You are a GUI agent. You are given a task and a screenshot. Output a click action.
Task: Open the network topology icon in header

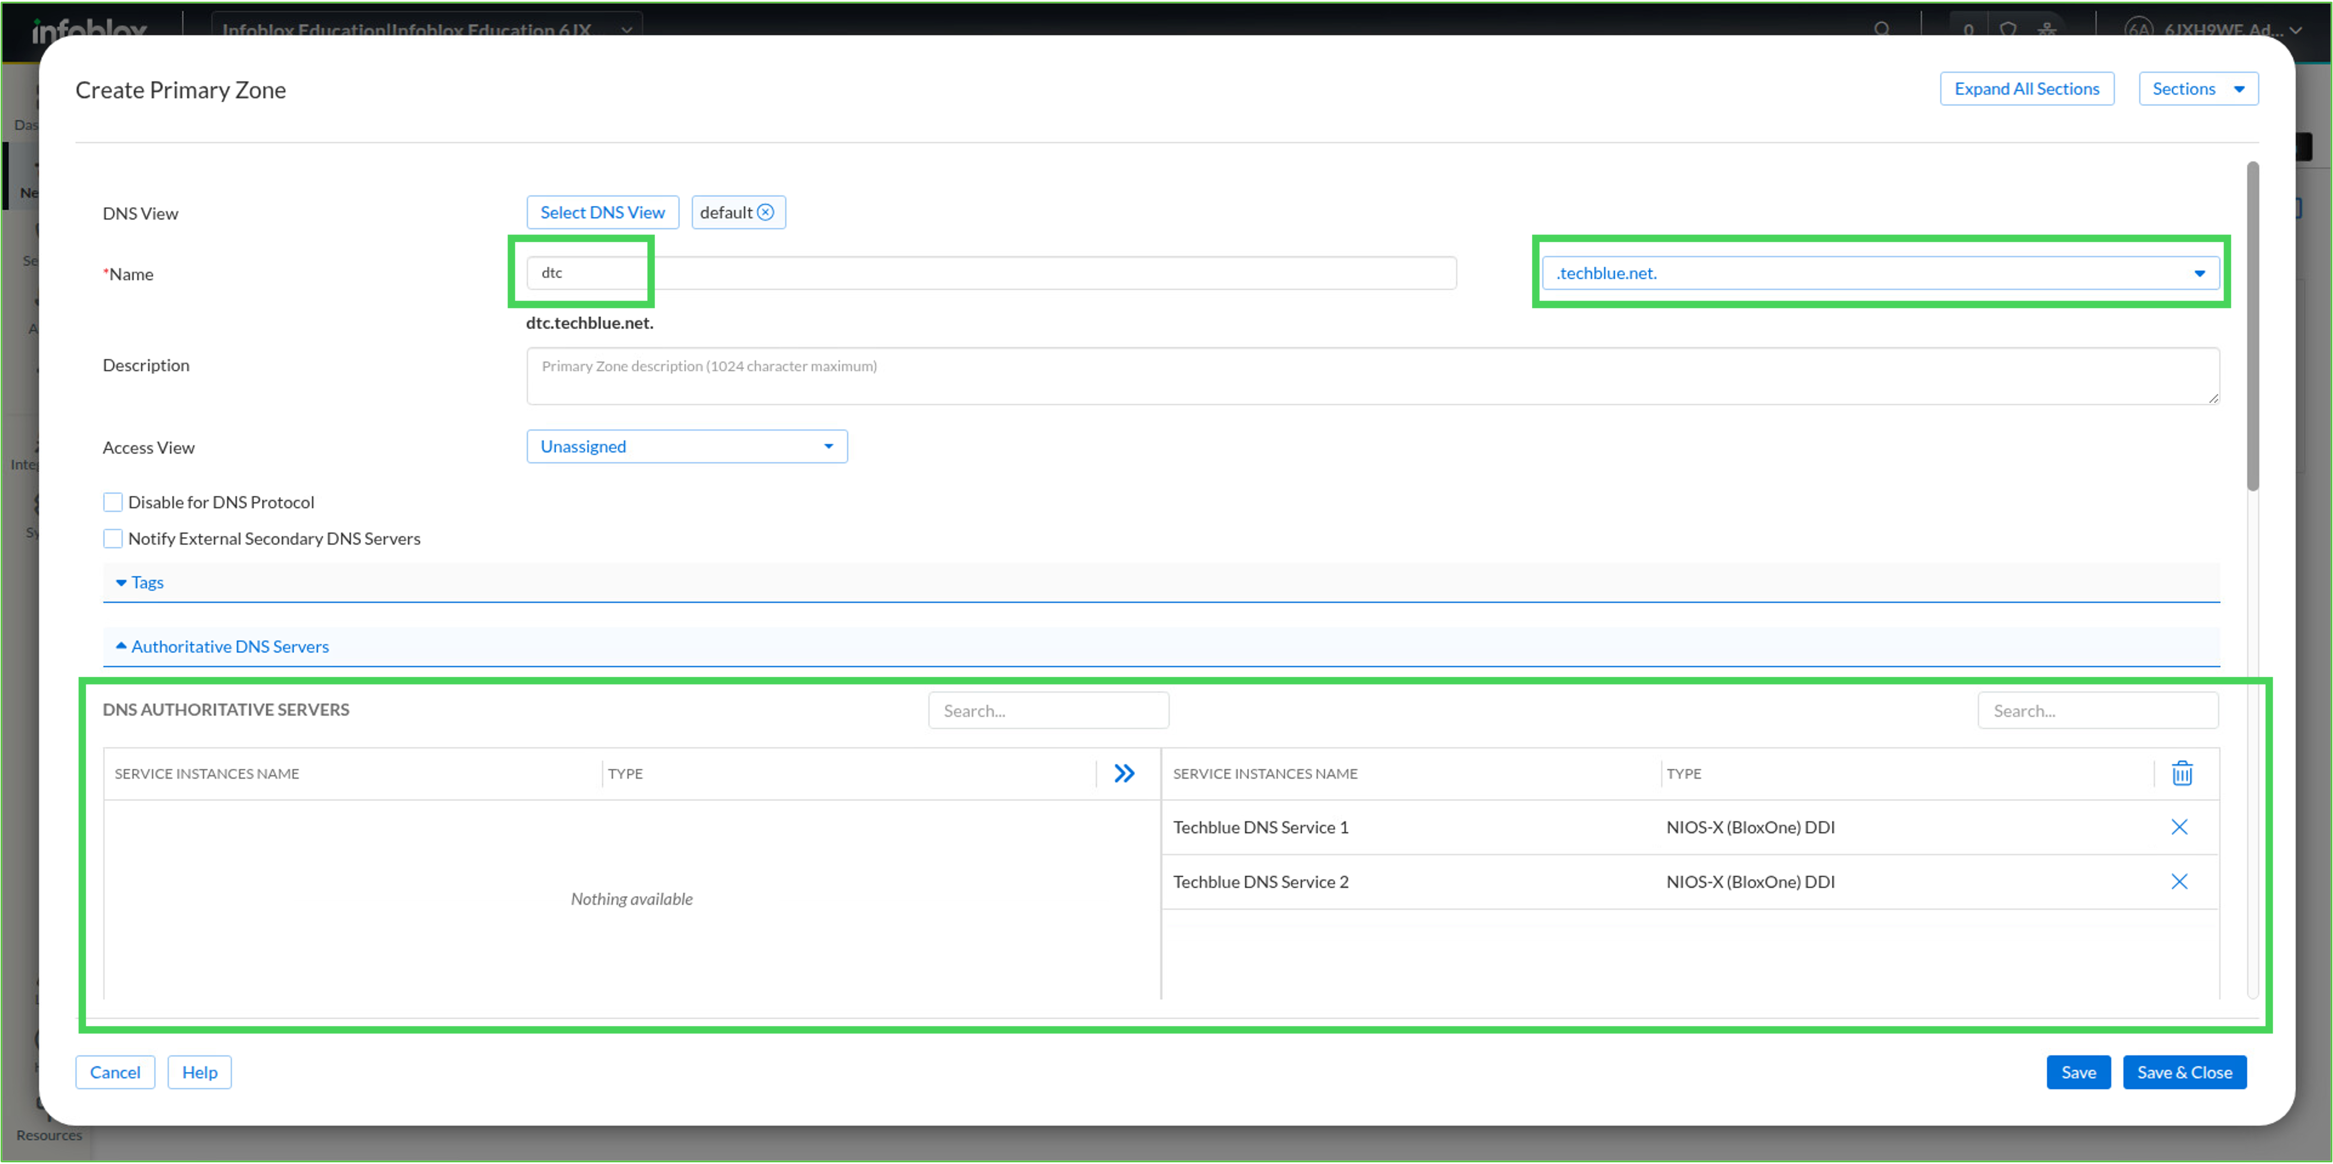[2048, 29]
